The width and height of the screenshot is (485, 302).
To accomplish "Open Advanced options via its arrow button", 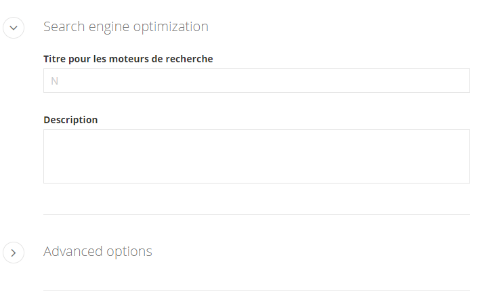I will tap(14, 253).
